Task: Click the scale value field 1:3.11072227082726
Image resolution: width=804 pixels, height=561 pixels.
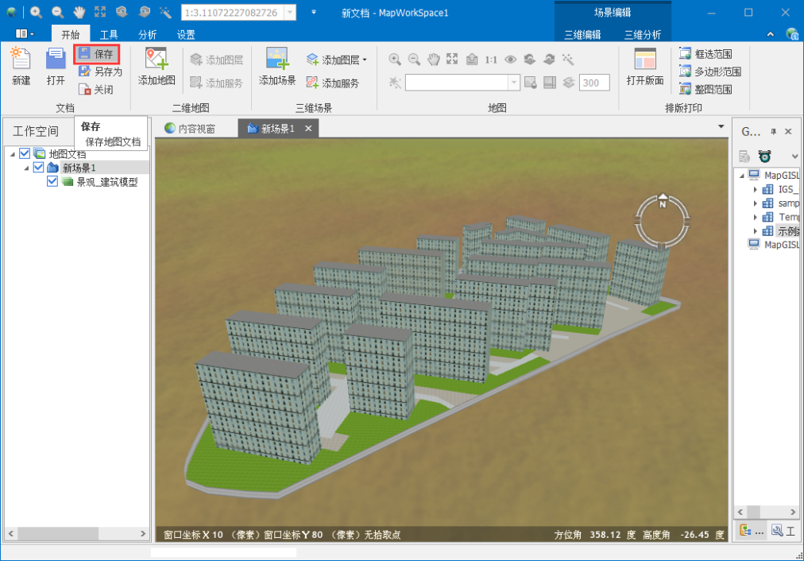Action: [233, 12]
